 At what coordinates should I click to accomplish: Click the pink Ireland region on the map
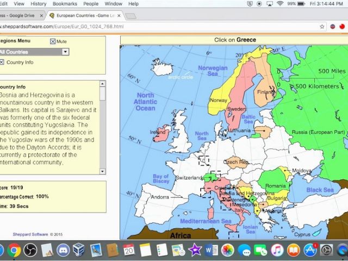pos(161,135)
